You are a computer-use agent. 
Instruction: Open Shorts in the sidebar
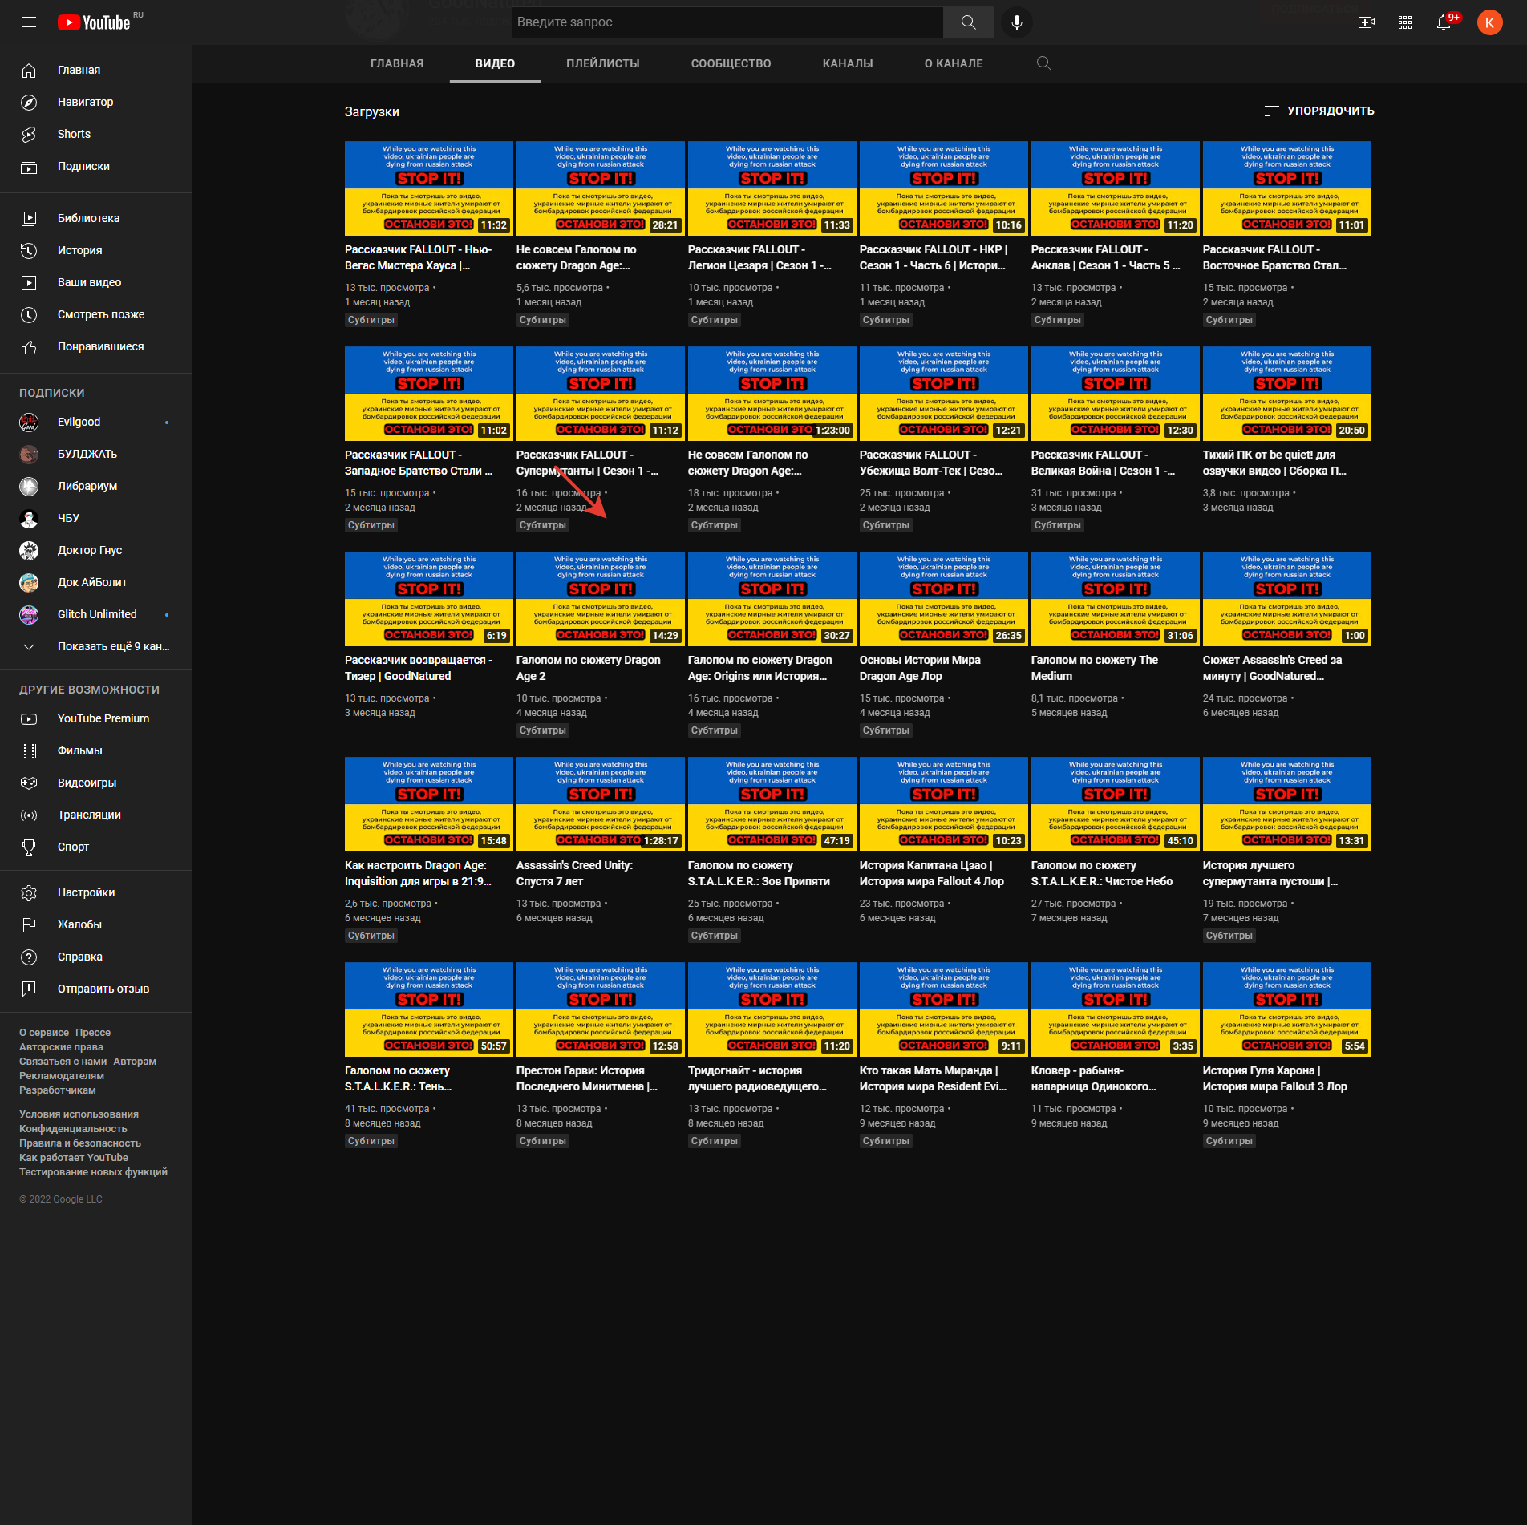tap(74, 134)
